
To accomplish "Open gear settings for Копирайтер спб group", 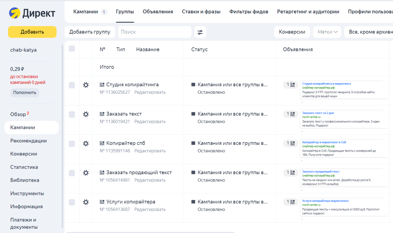I will pyautogui.click(x=86, y=143).
